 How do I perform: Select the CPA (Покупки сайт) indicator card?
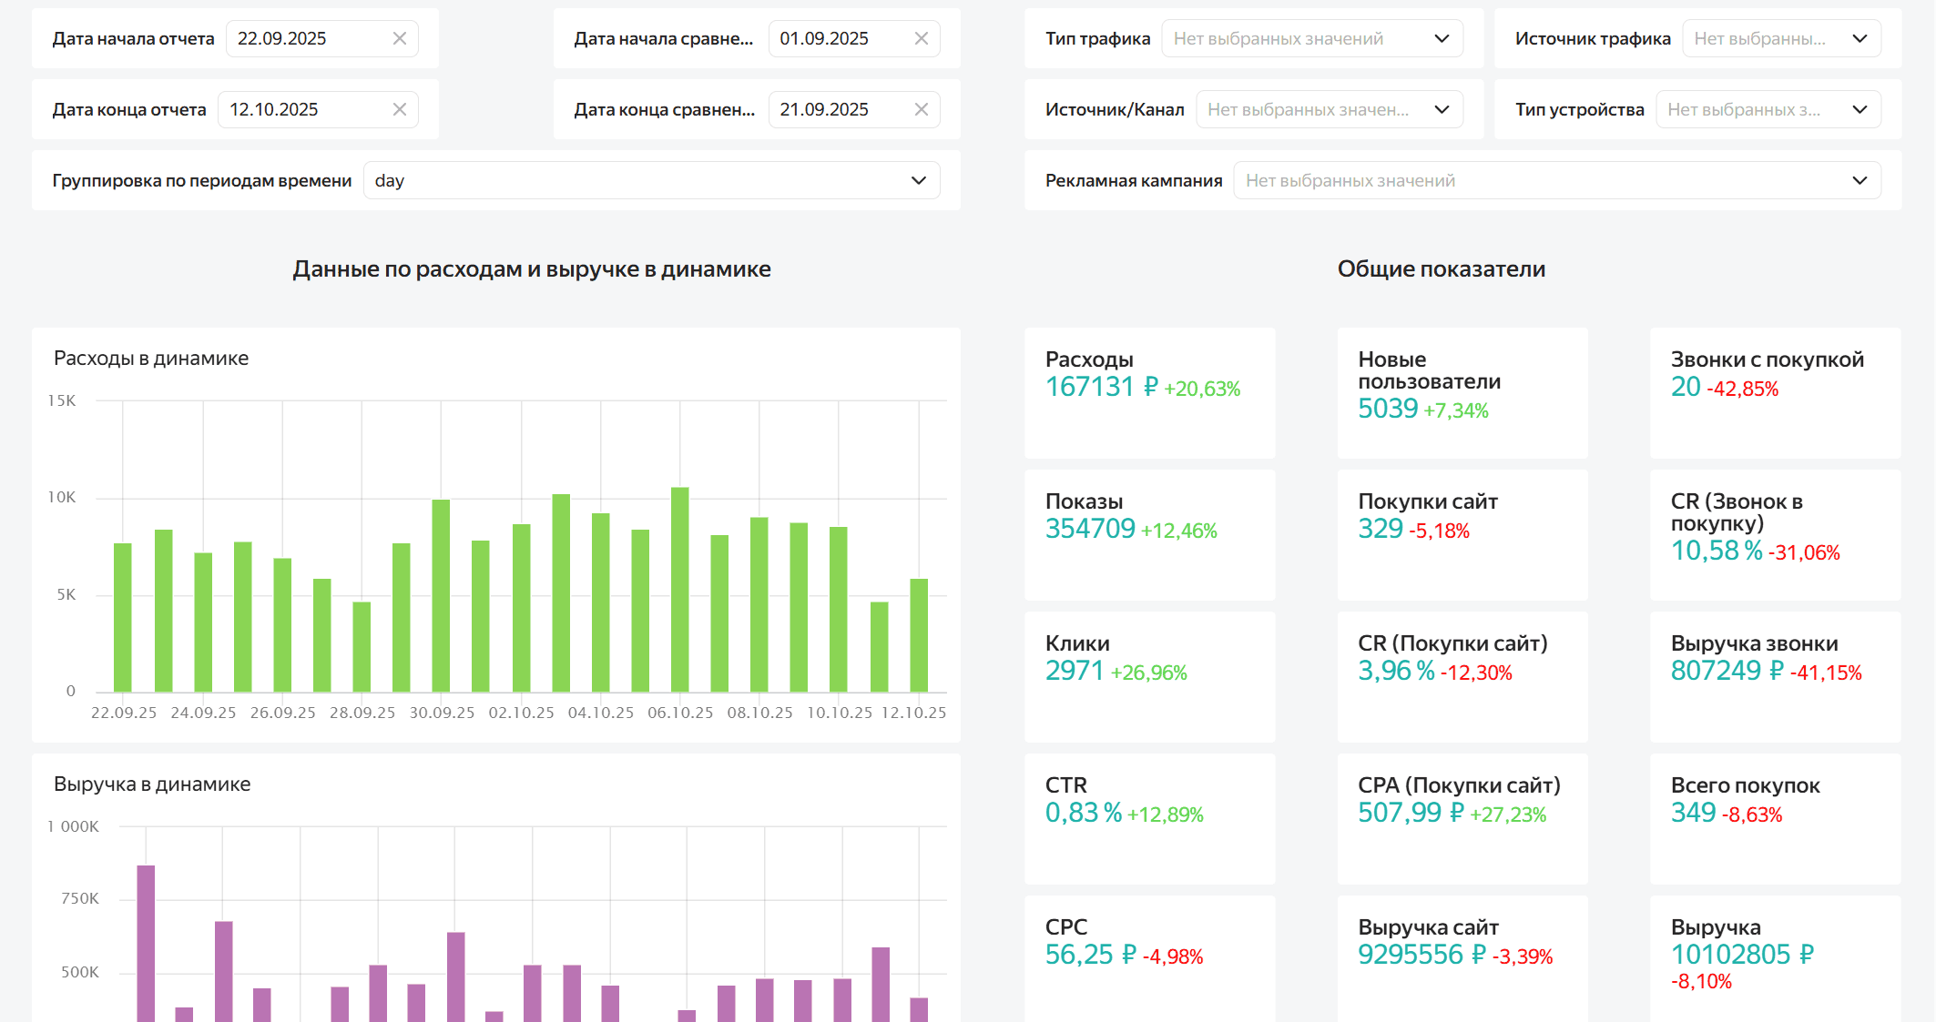(1462, 818)
